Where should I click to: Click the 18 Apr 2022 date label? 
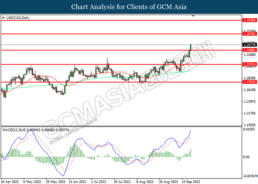pyautogui.click(x=10, y=182)
